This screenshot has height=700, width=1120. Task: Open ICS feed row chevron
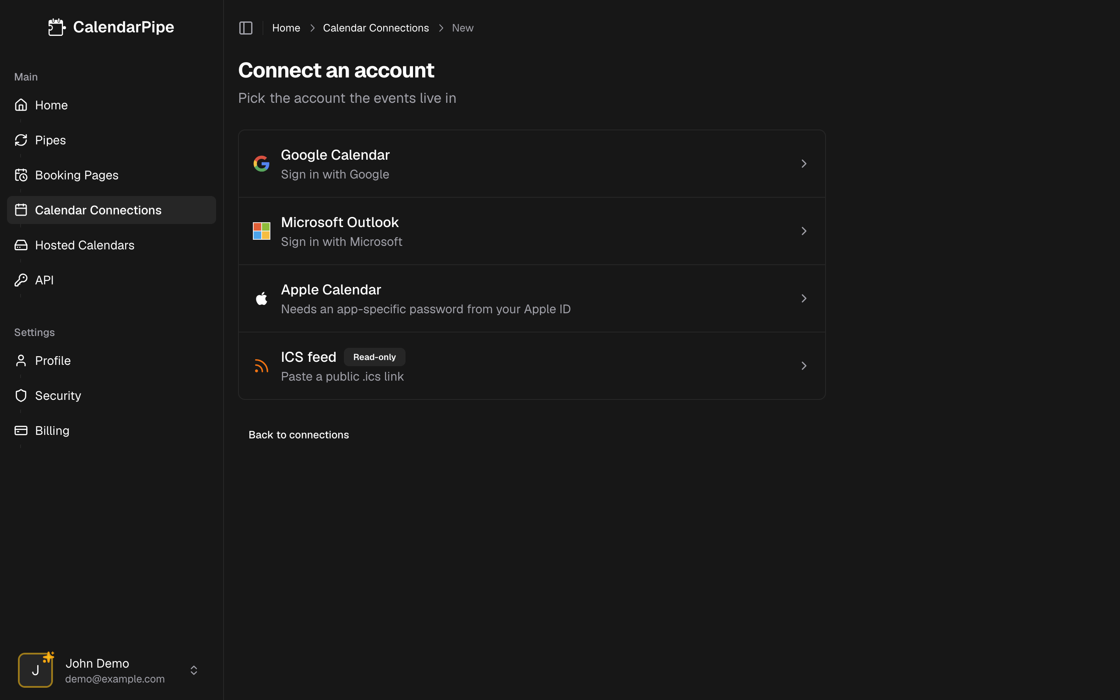click(804, 366)
